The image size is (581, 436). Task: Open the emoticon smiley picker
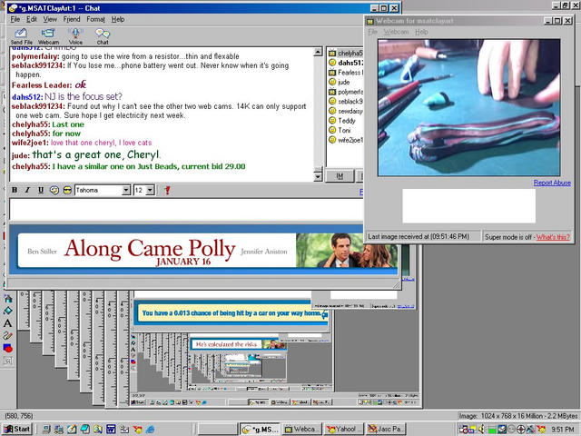tap(54, 190)
